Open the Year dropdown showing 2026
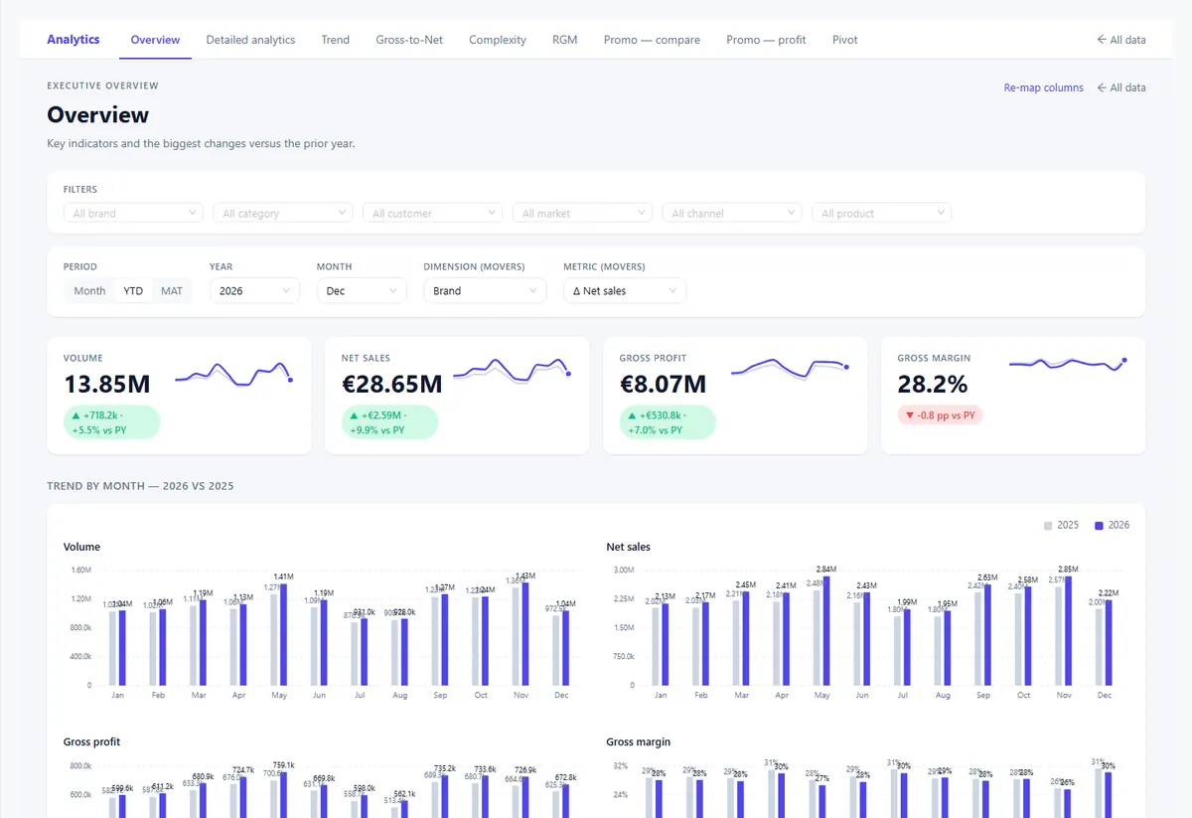Image resolution: width=1192 pixels, height=818 pixels. [x=254, y=291]
